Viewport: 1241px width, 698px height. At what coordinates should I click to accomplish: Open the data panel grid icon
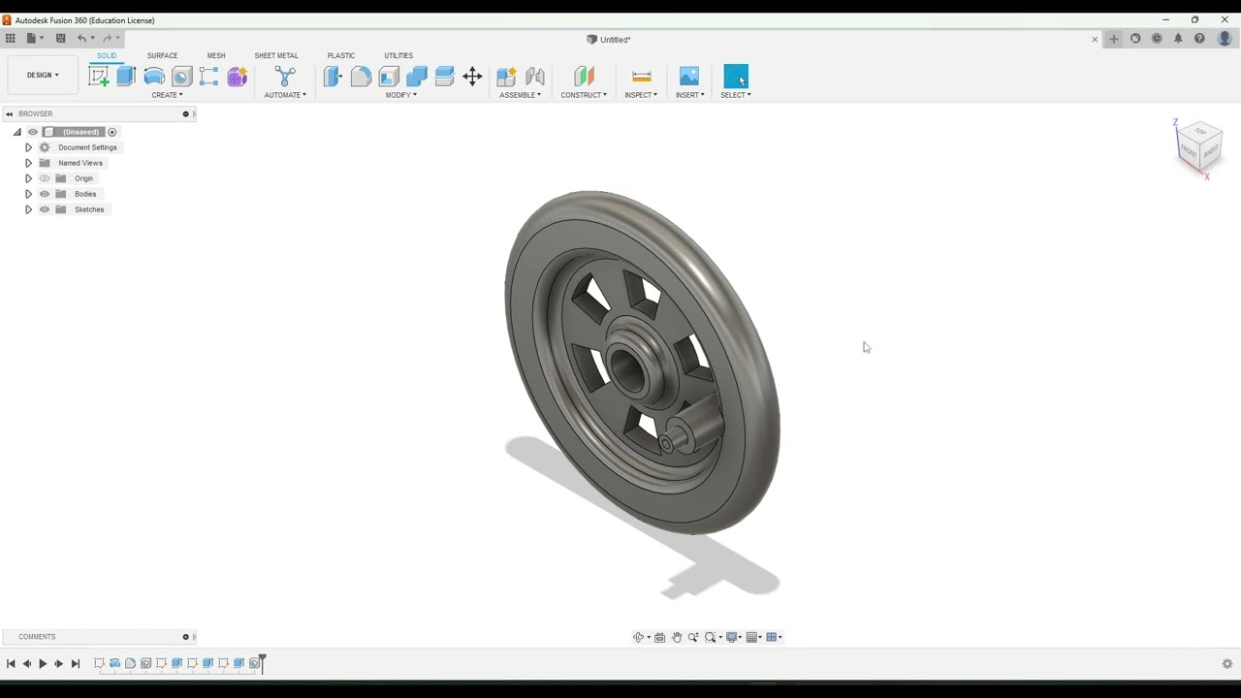pyautogui.click(x=10, y=39)
